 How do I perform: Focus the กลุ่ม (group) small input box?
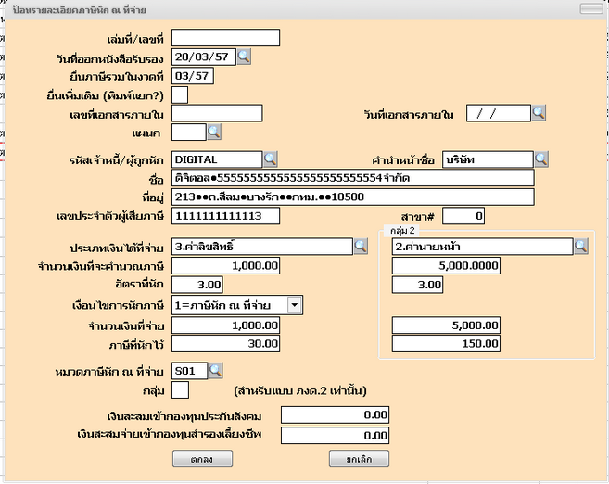[x=180, y=390]
